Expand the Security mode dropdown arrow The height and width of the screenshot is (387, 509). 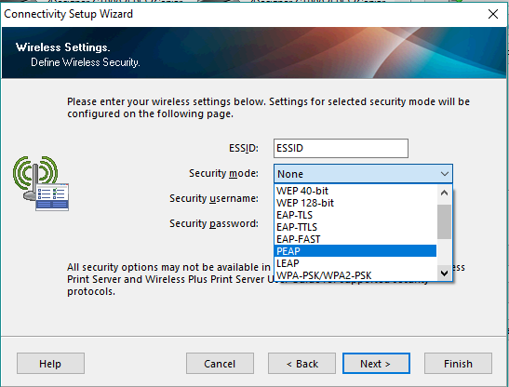coord(445,174)
